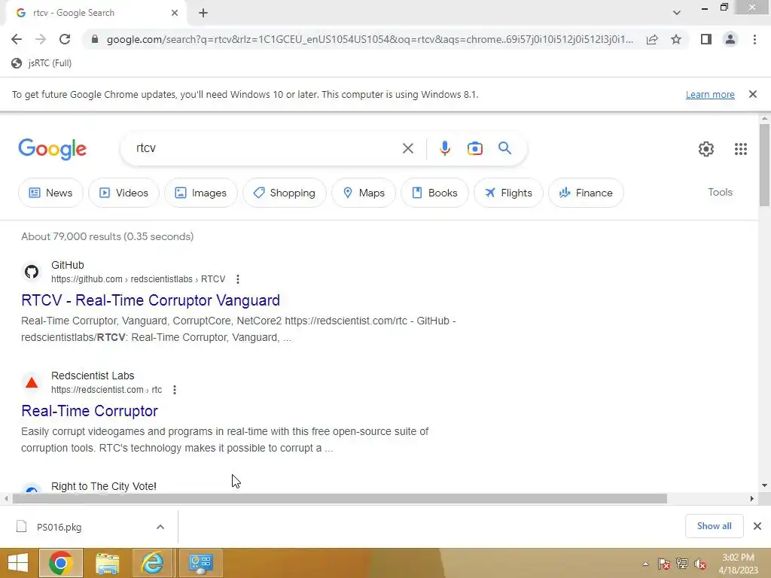Click the forward navigation arrow

pos(41,39)
